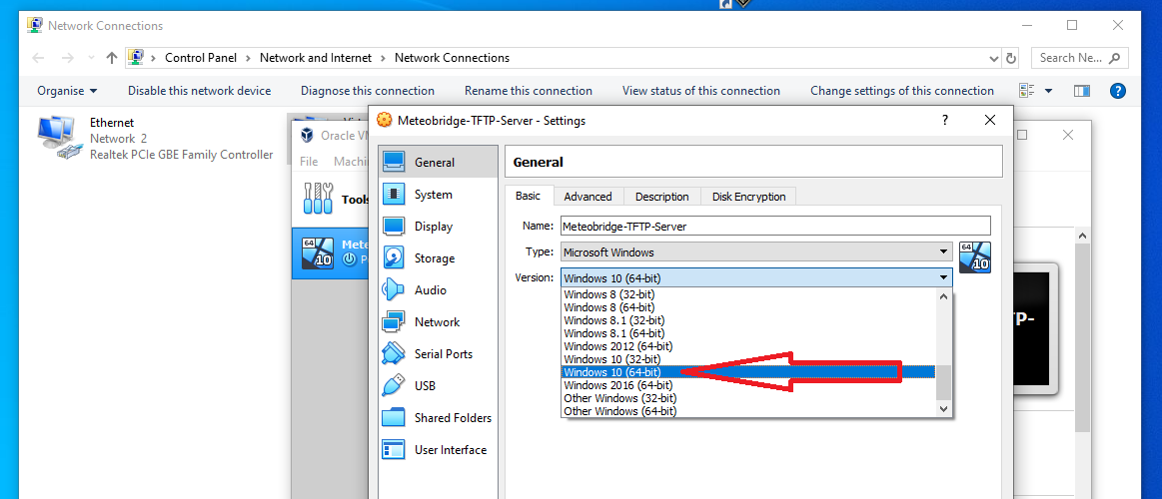
Task: Collapse the Version dropdown list
Action: pyautogui.click(x=943, y=277)
